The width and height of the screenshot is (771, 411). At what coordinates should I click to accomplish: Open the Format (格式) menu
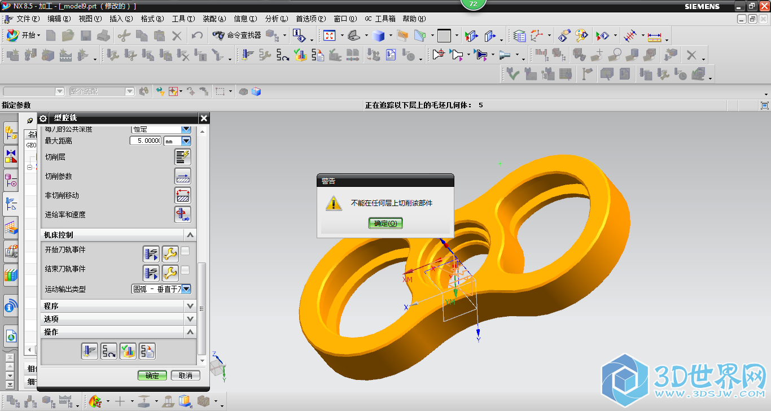coord(152,19)
